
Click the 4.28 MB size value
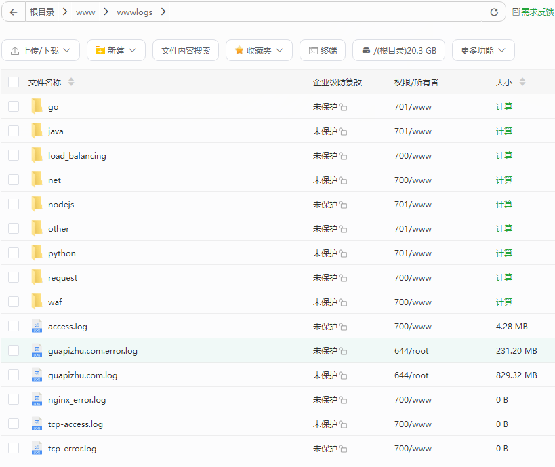512,327
